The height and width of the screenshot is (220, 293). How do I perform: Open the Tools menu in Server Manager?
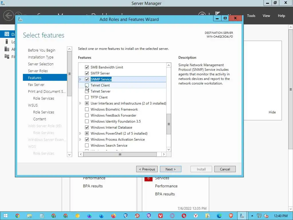[251, 16]
